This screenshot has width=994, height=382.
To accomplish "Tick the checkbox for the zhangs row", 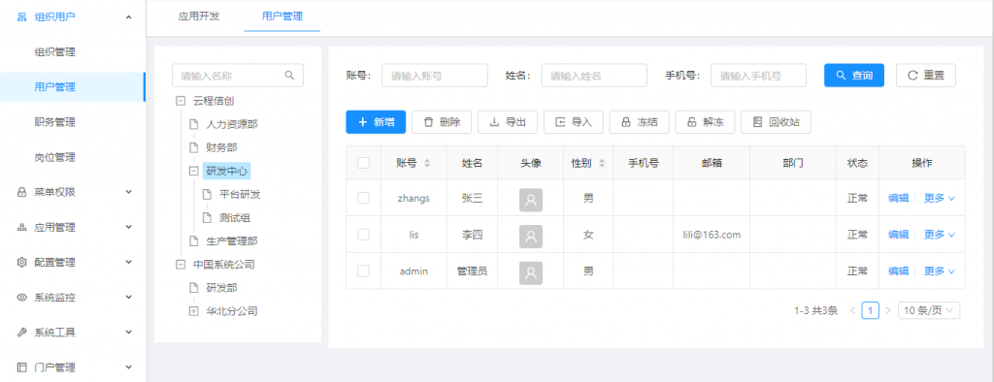I will pos(363,198).
